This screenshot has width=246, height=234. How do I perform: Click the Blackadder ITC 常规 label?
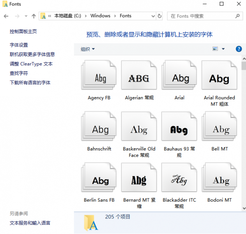tap(179, 203)
